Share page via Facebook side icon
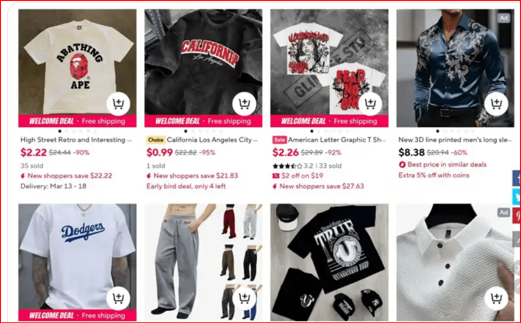Image resolution: width=521 pixels, height=323 pixels. tap(517, 178)
